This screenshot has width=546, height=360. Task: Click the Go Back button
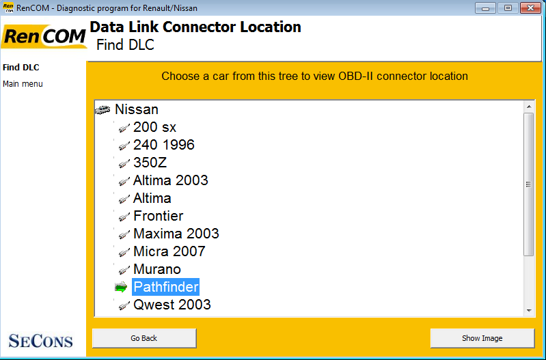point(144,338)
